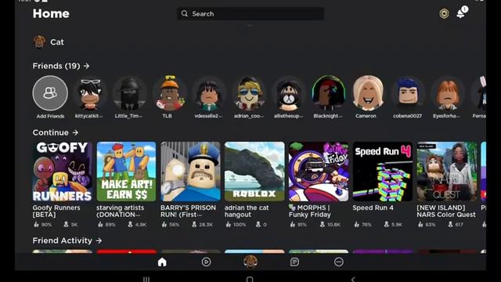The height and width of the screenshot is (282, 501).
Task: Click the search magnifier icon
Action: (185, 14)
